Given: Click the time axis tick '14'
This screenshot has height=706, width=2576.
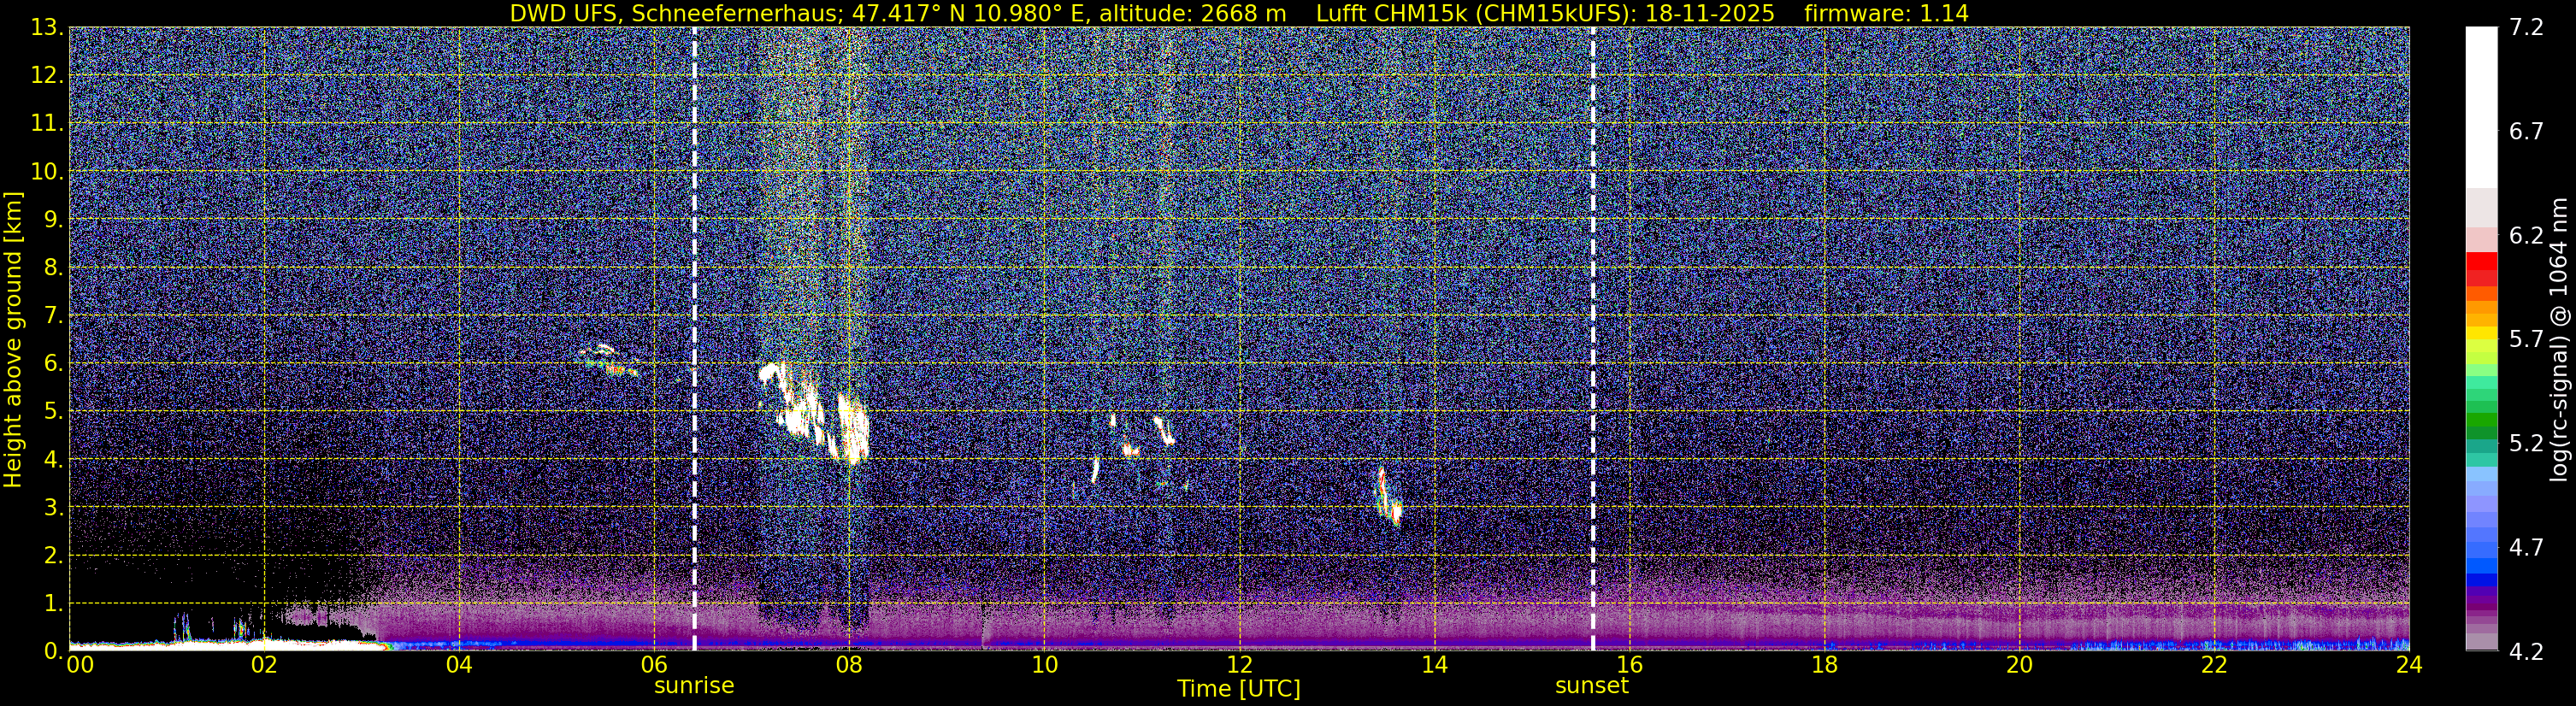Looking at the screenshot, I should tap(1434, 666).
